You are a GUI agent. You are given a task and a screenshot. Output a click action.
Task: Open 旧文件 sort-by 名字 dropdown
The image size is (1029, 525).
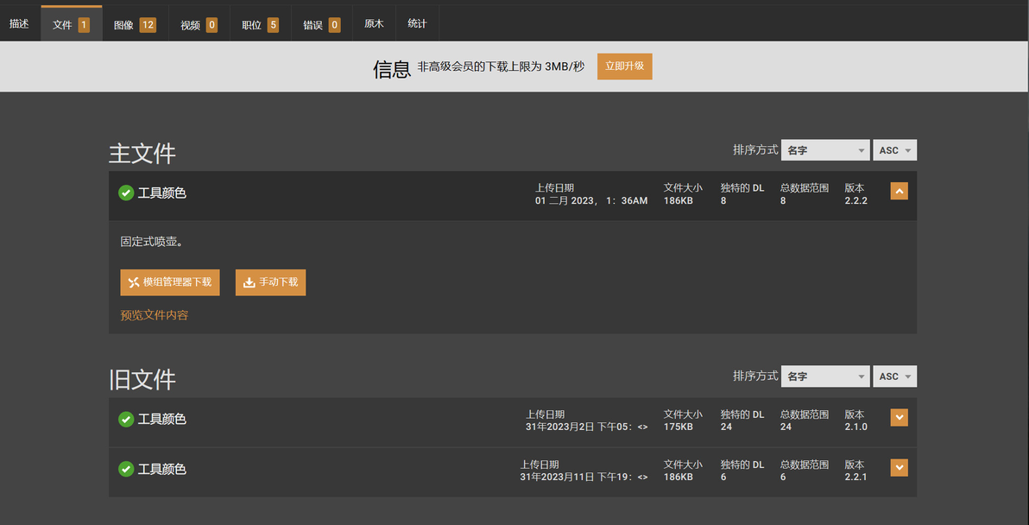[x=825, y=376]
